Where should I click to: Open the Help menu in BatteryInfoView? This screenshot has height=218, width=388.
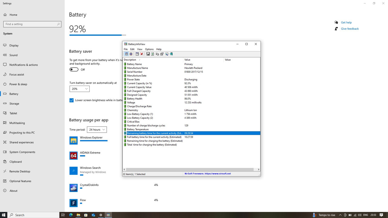point(159,49)
